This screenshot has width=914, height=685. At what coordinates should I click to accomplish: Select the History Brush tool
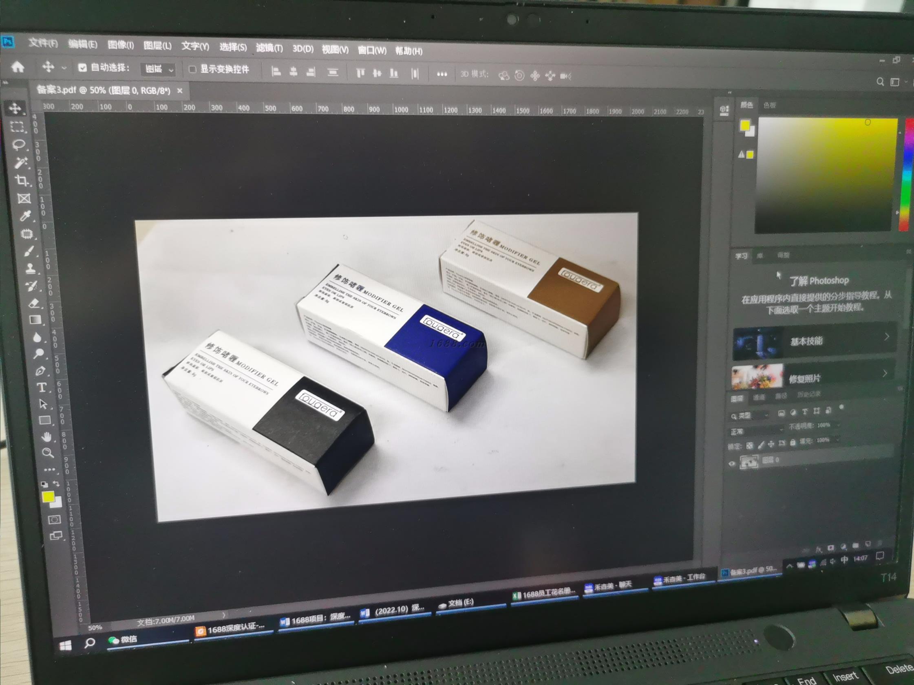pyautogui.click(x=32, y=286)
